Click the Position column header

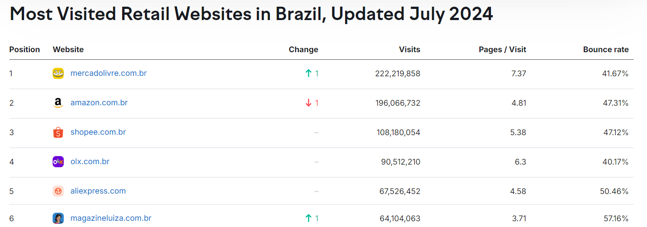click(25, 50)
